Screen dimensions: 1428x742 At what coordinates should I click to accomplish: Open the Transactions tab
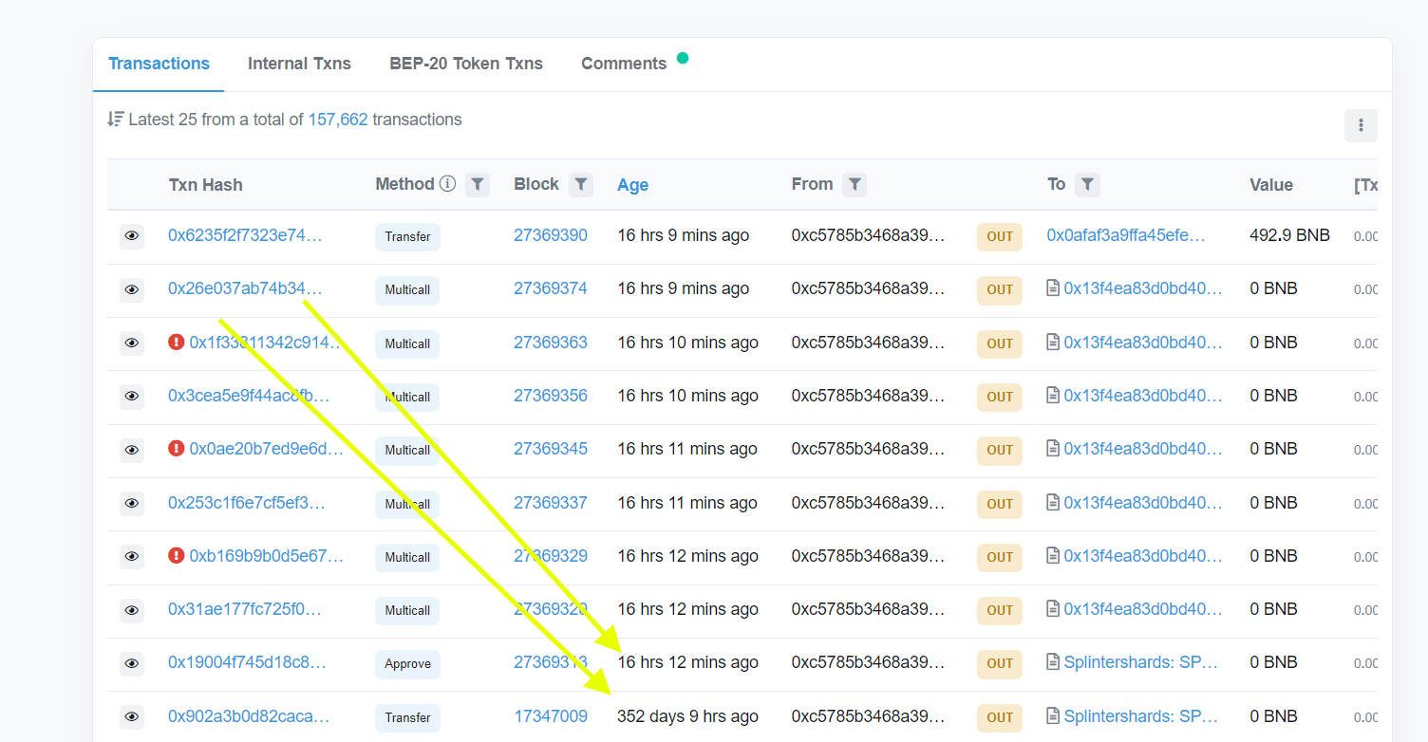159,64
